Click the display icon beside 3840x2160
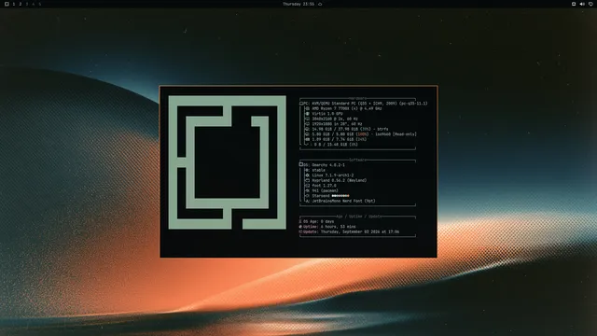The image size is (597, 336). click(x=308, y=119)
